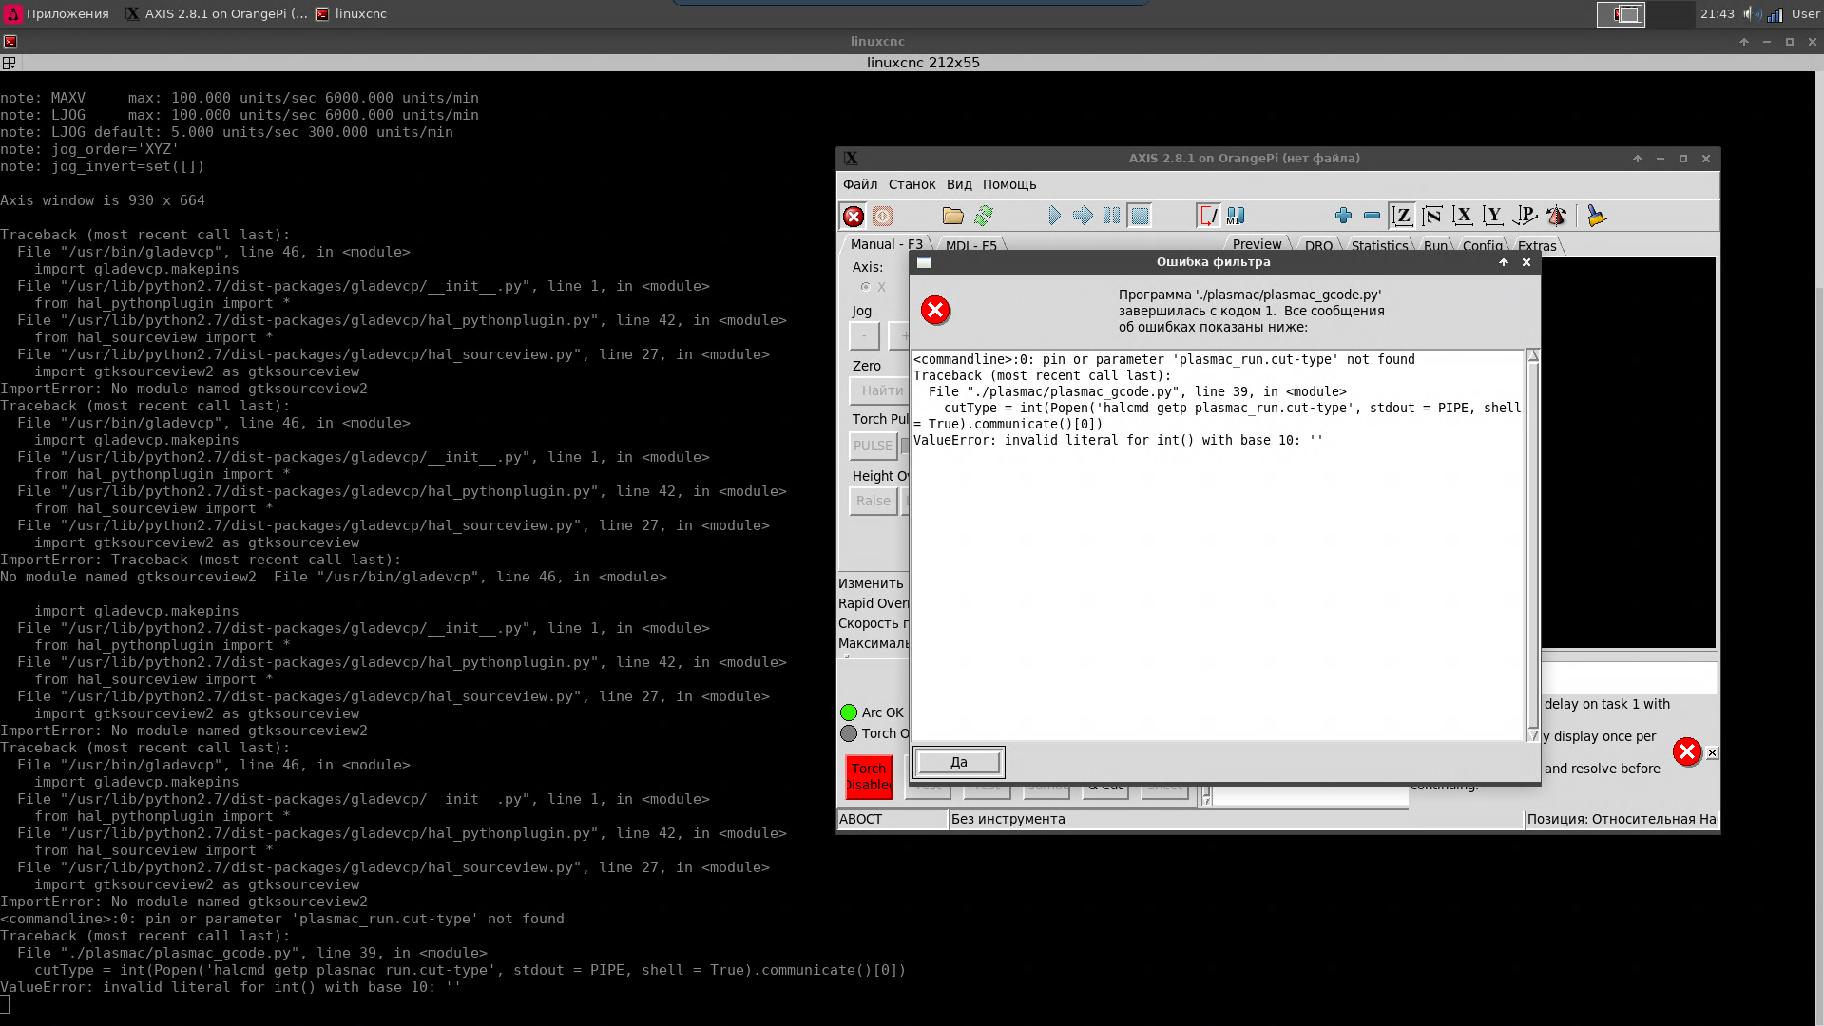This screenshot has height=1026, width=1824.
Task: Open the Станок menu
Action: [x=912, y=184]
